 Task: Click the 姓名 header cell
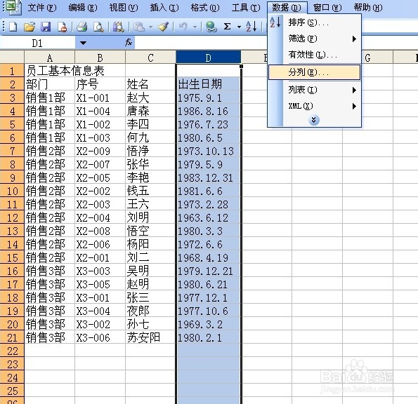[150, 84]
